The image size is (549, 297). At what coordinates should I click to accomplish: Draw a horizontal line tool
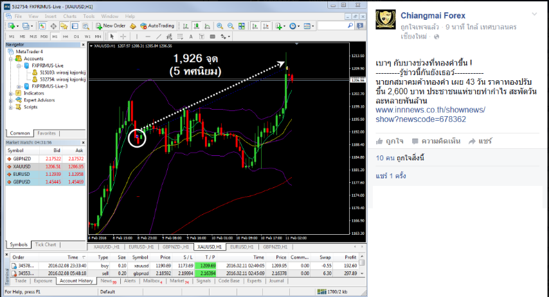point(147,37)
